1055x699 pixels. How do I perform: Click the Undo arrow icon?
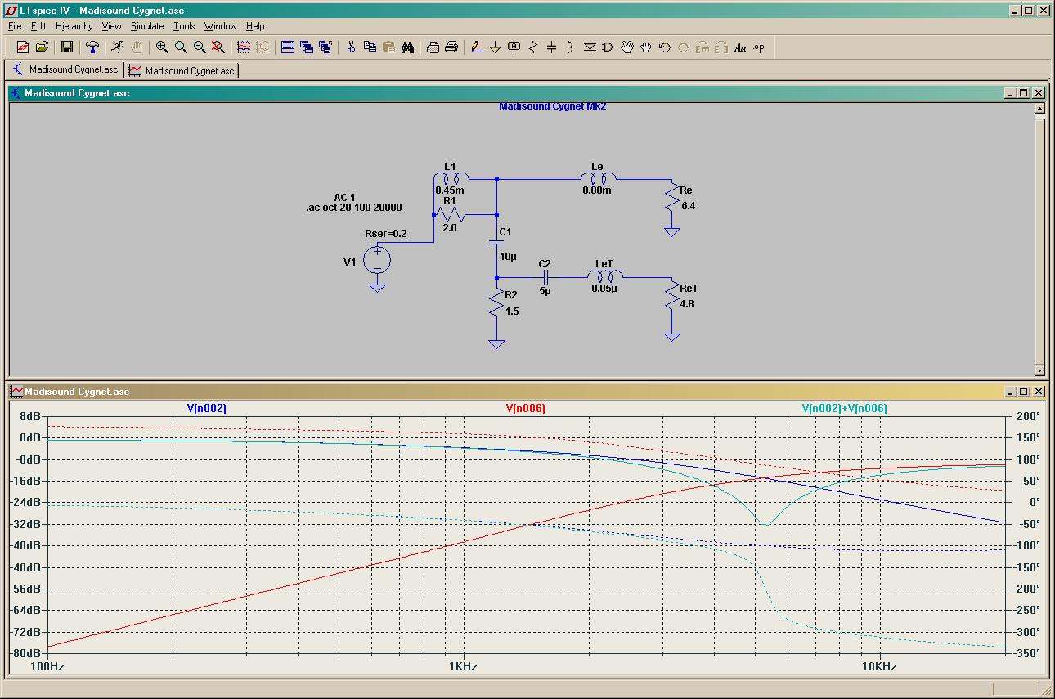[x=665, y=47]
